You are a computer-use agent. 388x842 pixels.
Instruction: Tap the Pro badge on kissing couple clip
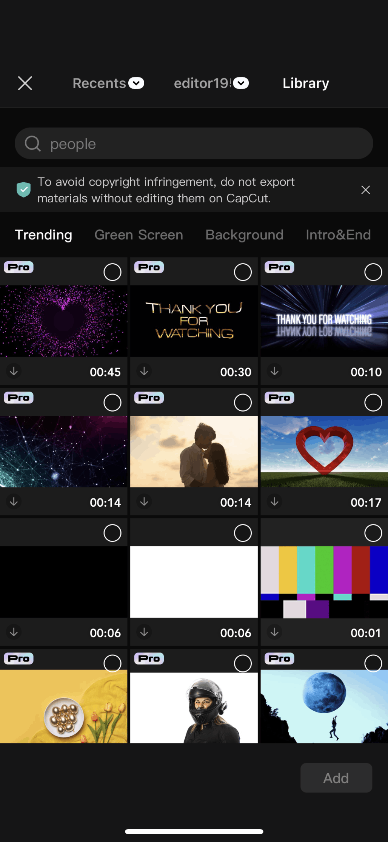[149, 398]
